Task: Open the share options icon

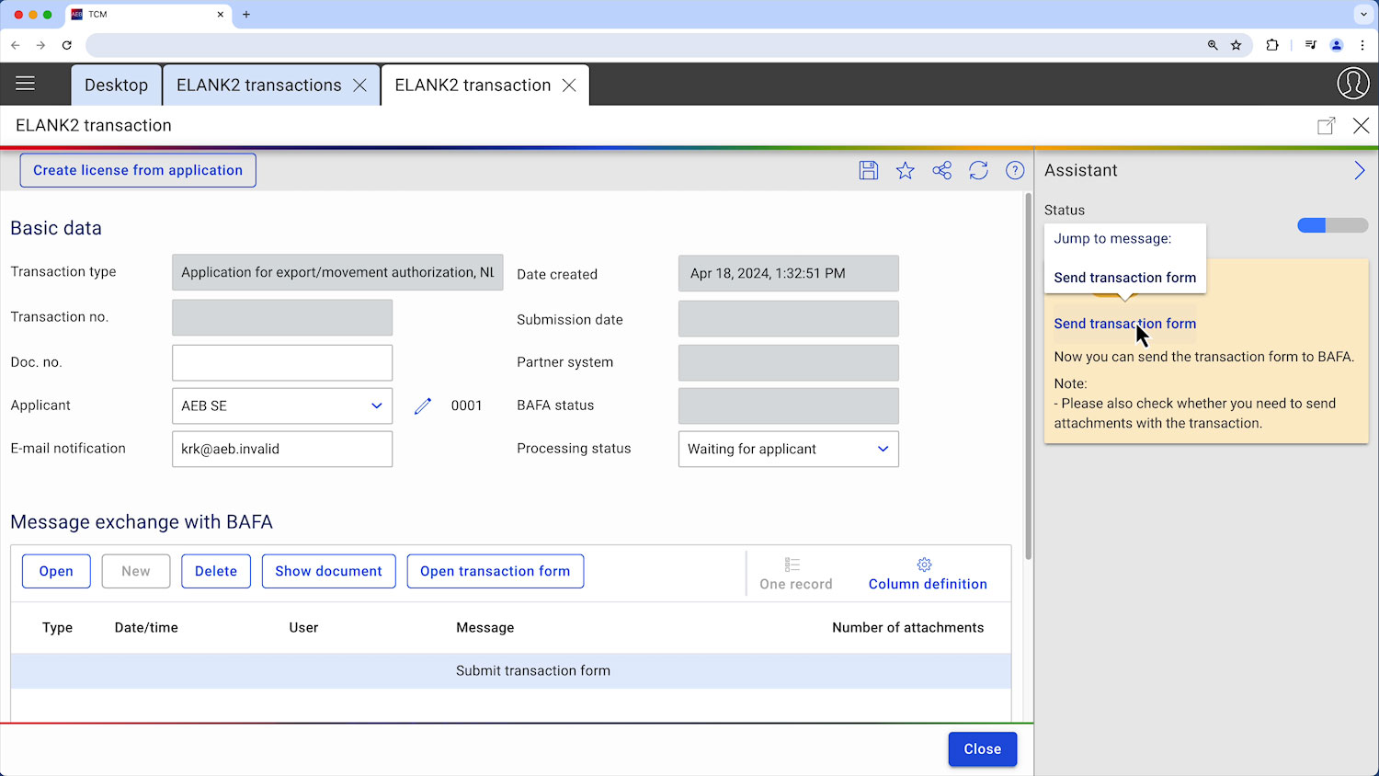Action: (941, 170)
